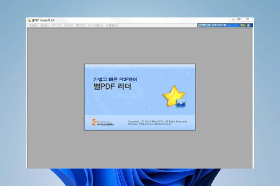
Task: Open the 편집(E) menu
Action: click(x=44, y=25)
